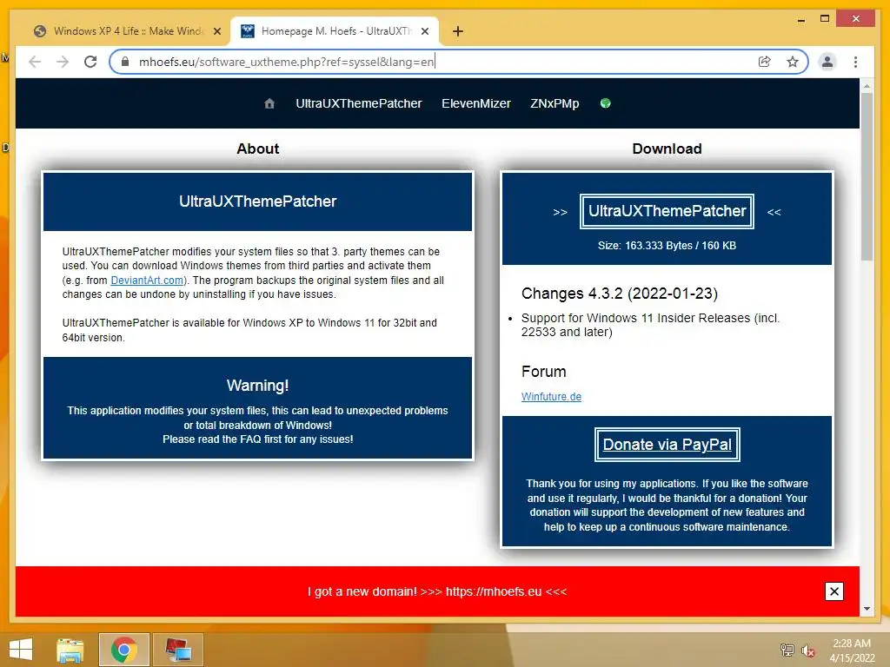
Task: Click the Download section heading
Action: coord(667,149)
